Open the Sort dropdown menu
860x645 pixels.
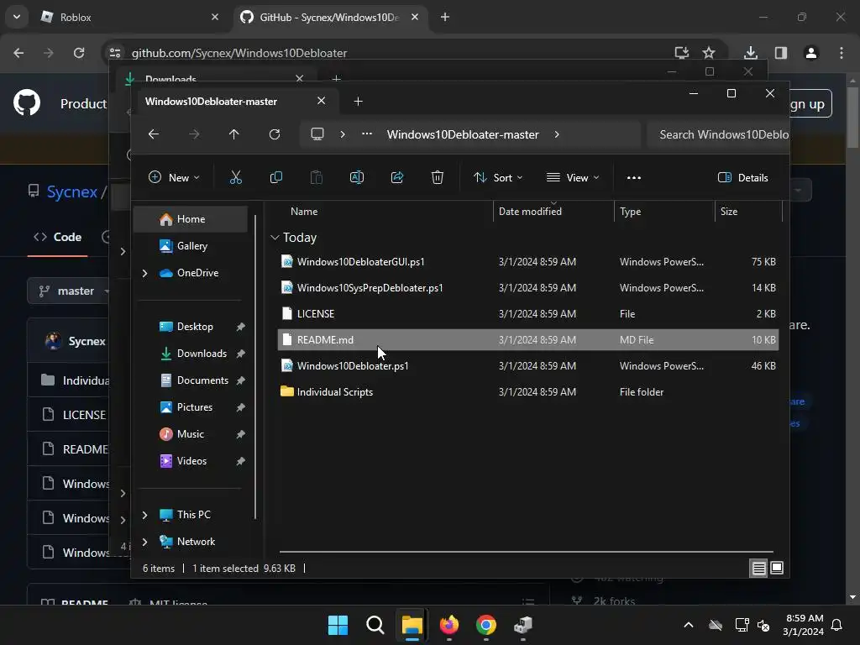point(498,178)
